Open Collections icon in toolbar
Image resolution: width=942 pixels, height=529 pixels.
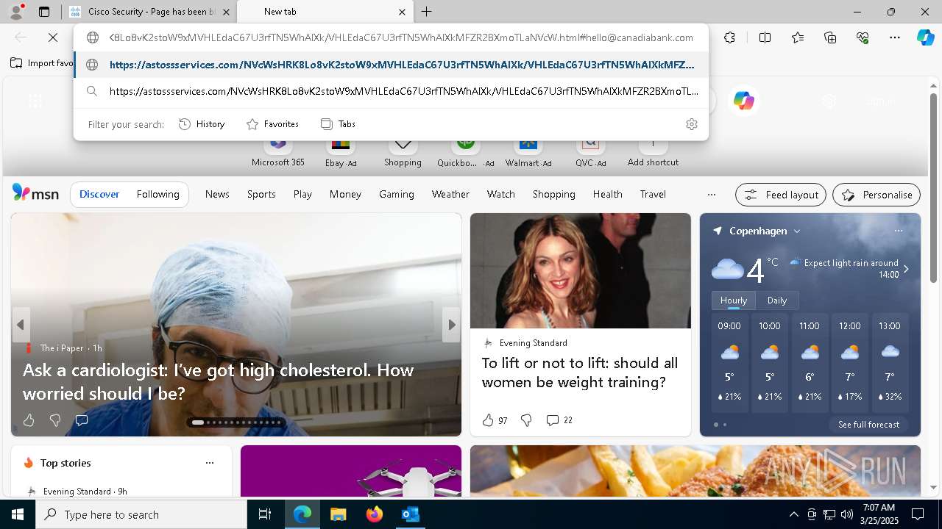(x=830, y=37)
